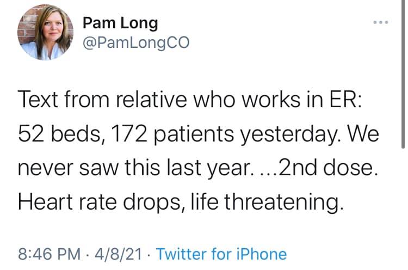Image resolution: width=408 pixels, height=270 pixels.
Task: Open the Twitter for iPhone source link
Action: coord(221,254)
